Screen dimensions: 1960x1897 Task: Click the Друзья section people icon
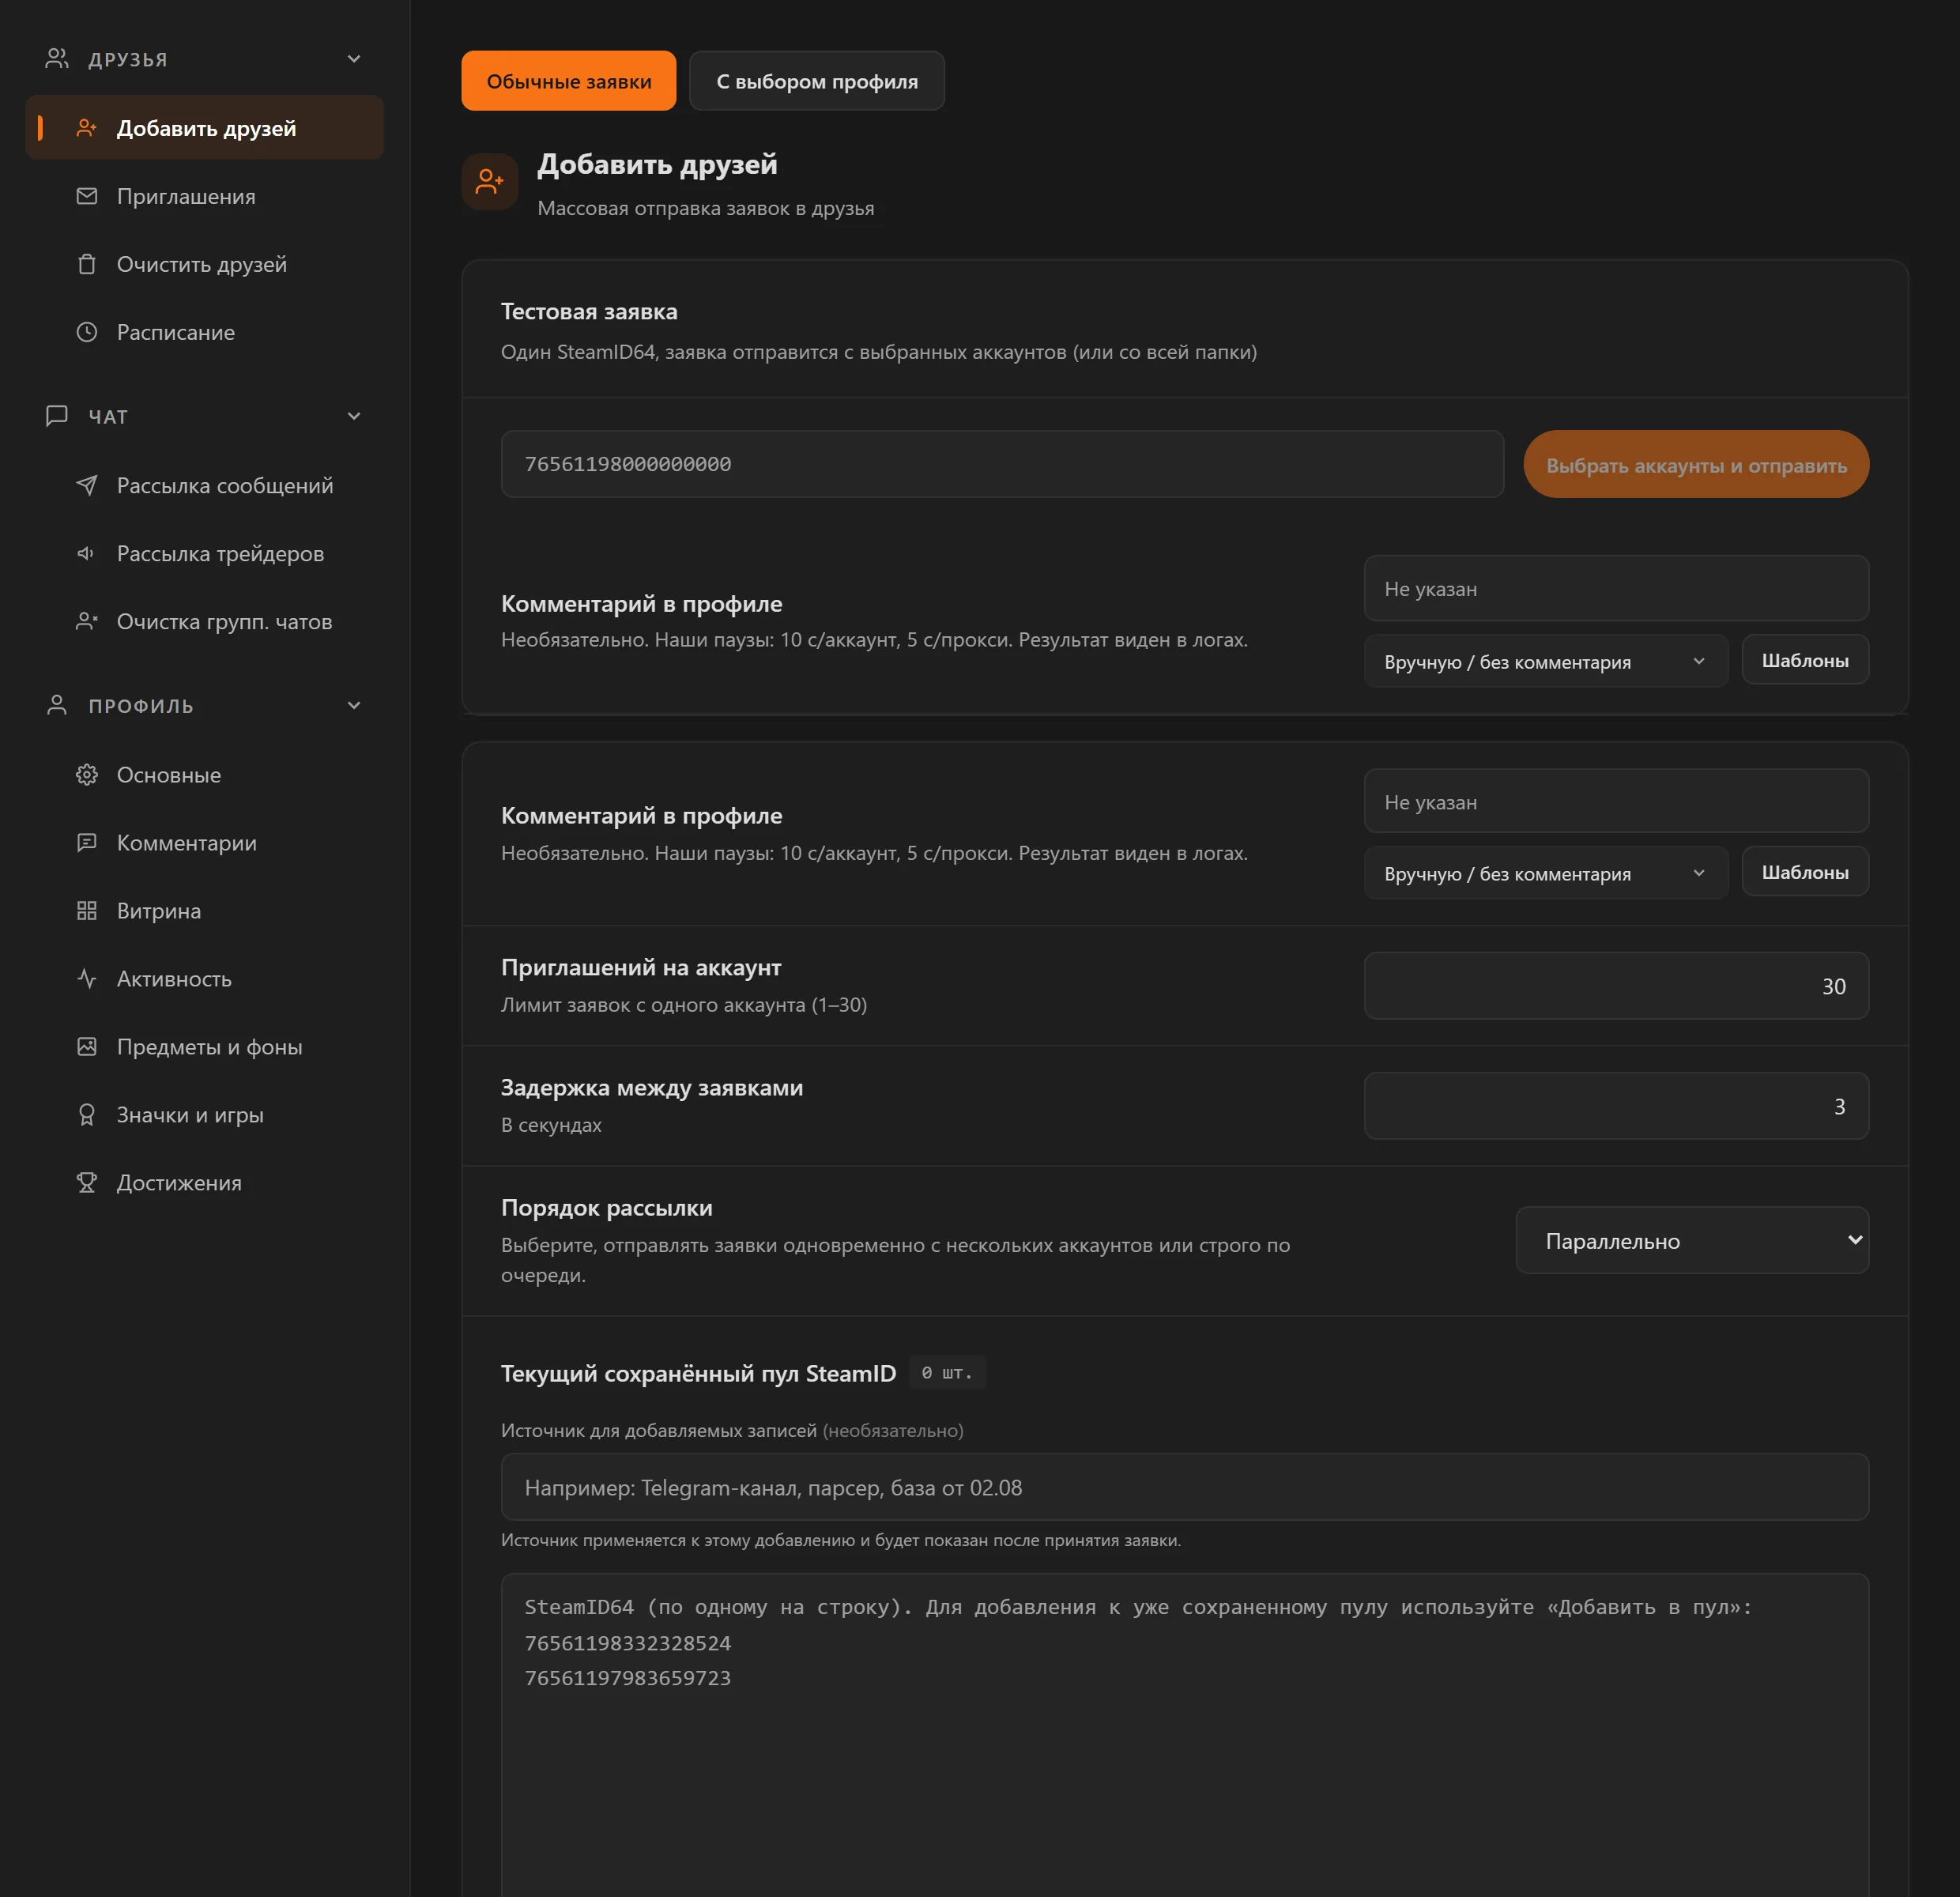click(57, 59)
